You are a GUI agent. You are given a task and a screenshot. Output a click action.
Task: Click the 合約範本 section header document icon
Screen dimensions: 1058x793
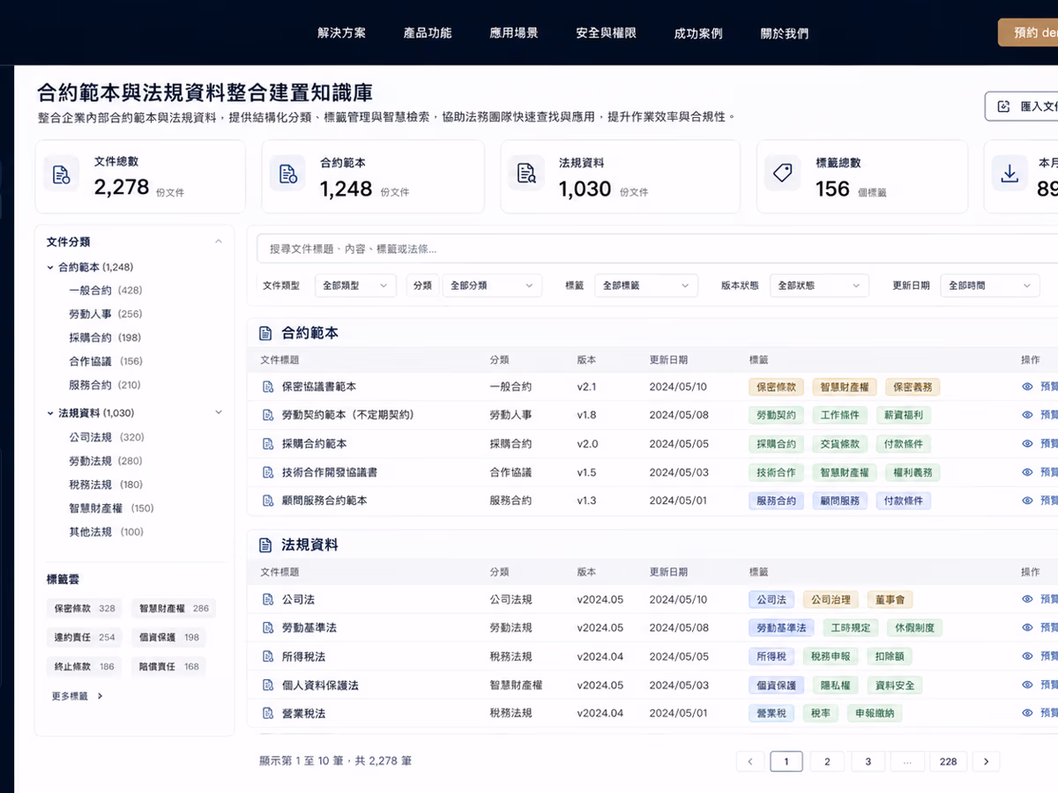coord(264,334)
